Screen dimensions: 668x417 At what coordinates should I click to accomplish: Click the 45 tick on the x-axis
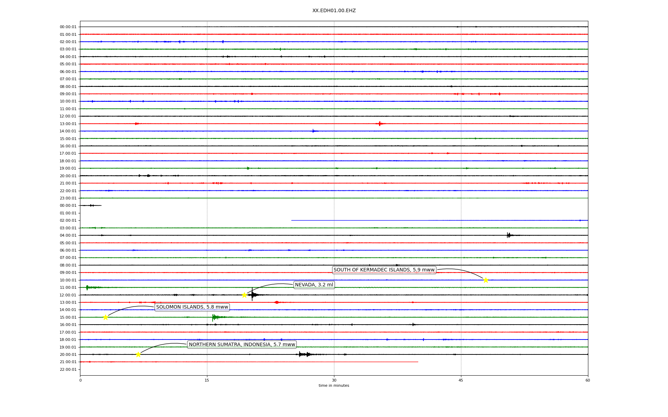[461, 380]
